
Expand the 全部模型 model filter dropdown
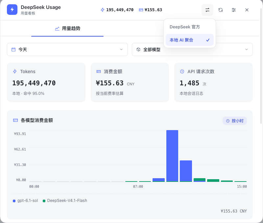point(192,49)
